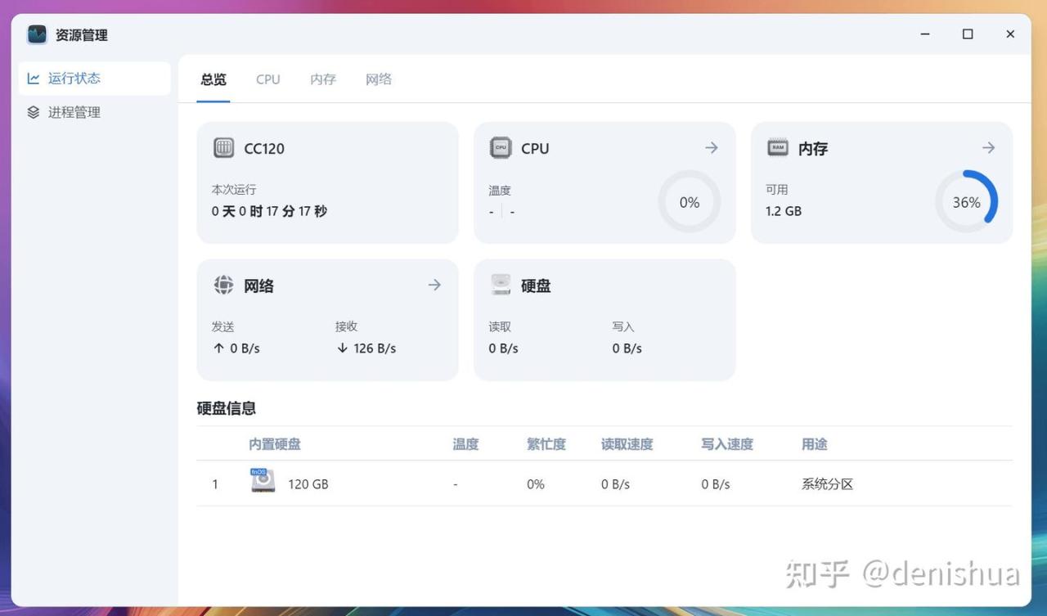
Task: Click the 36% memory usage ring
Action: 966,202
